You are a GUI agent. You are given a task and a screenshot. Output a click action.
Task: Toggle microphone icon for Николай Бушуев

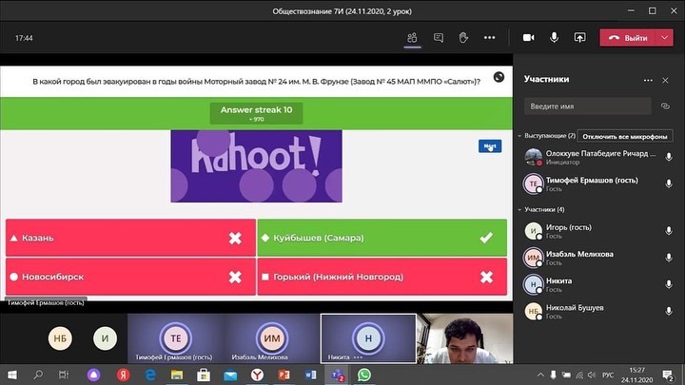click(x=669, y=311)
